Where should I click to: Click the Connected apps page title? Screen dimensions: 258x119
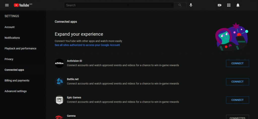[66, 22]
